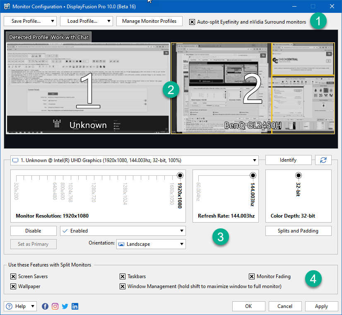Open the Twitter link icon
Viewport: 342px width, 315px height.
point(65,306)
